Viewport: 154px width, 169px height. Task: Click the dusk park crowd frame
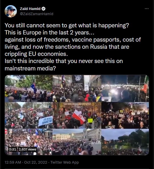[125, 142]
